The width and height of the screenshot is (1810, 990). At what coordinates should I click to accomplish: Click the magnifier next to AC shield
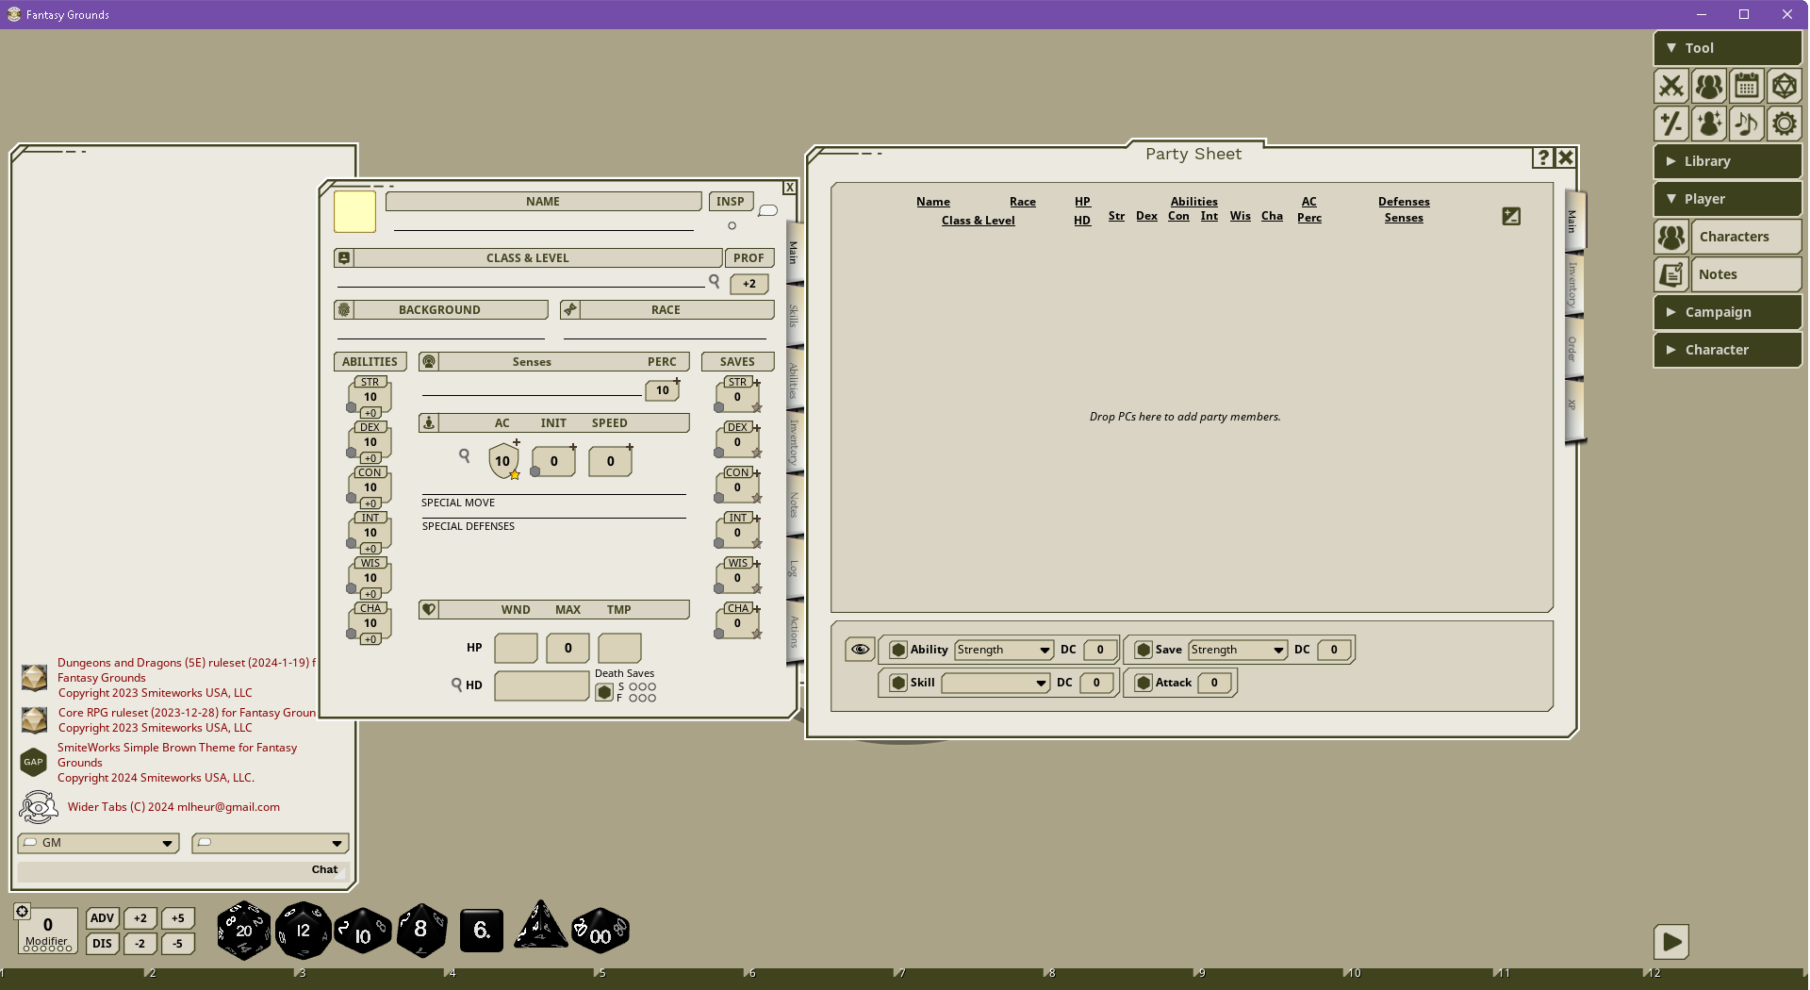coord(465,456)
